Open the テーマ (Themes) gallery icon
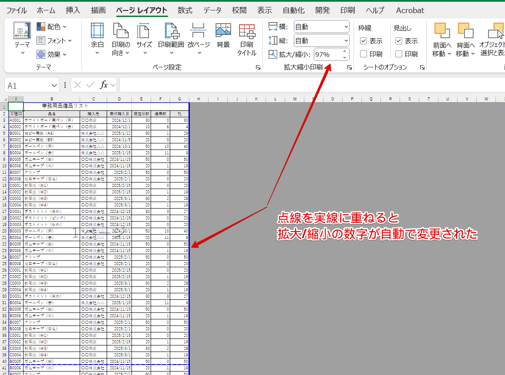 coord(22,31)
